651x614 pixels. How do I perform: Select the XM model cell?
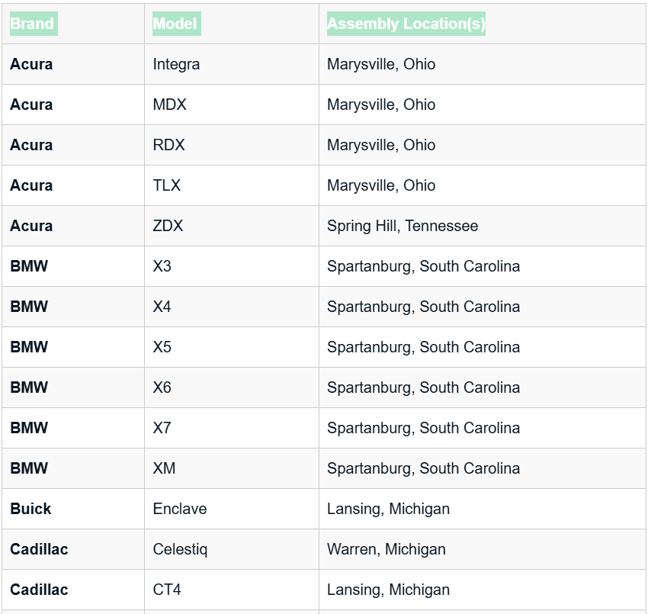click(x=164, y=468)
